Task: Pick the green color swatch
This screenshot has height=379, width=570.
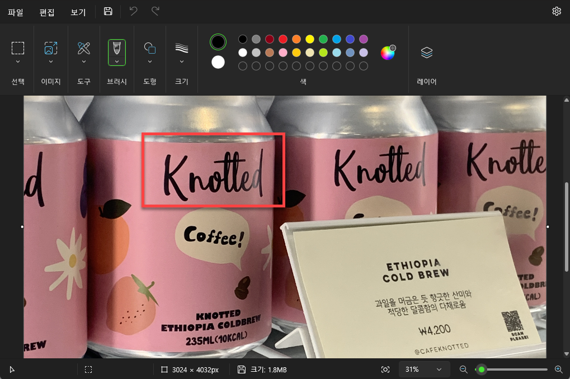Action: (x=323, y=39)
